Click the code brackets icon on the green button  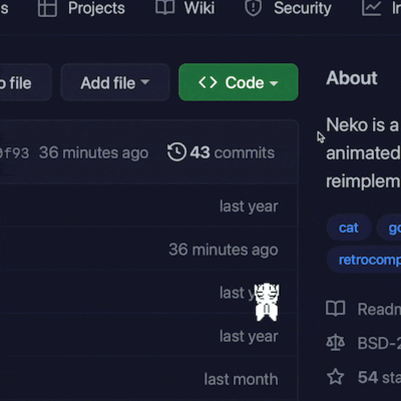(207, 83)
